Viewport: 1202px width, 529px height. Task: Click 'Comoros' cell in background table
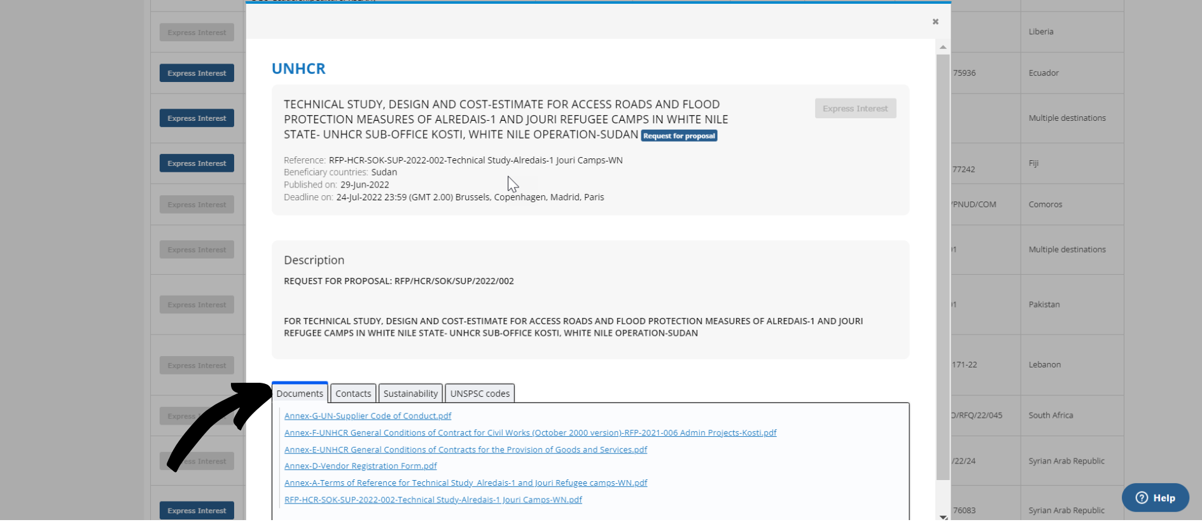click(1045, 205)
